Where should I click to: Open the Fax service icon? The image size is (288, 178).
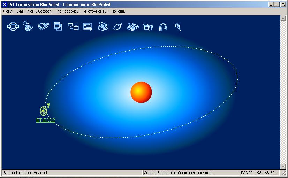point(133,26)
